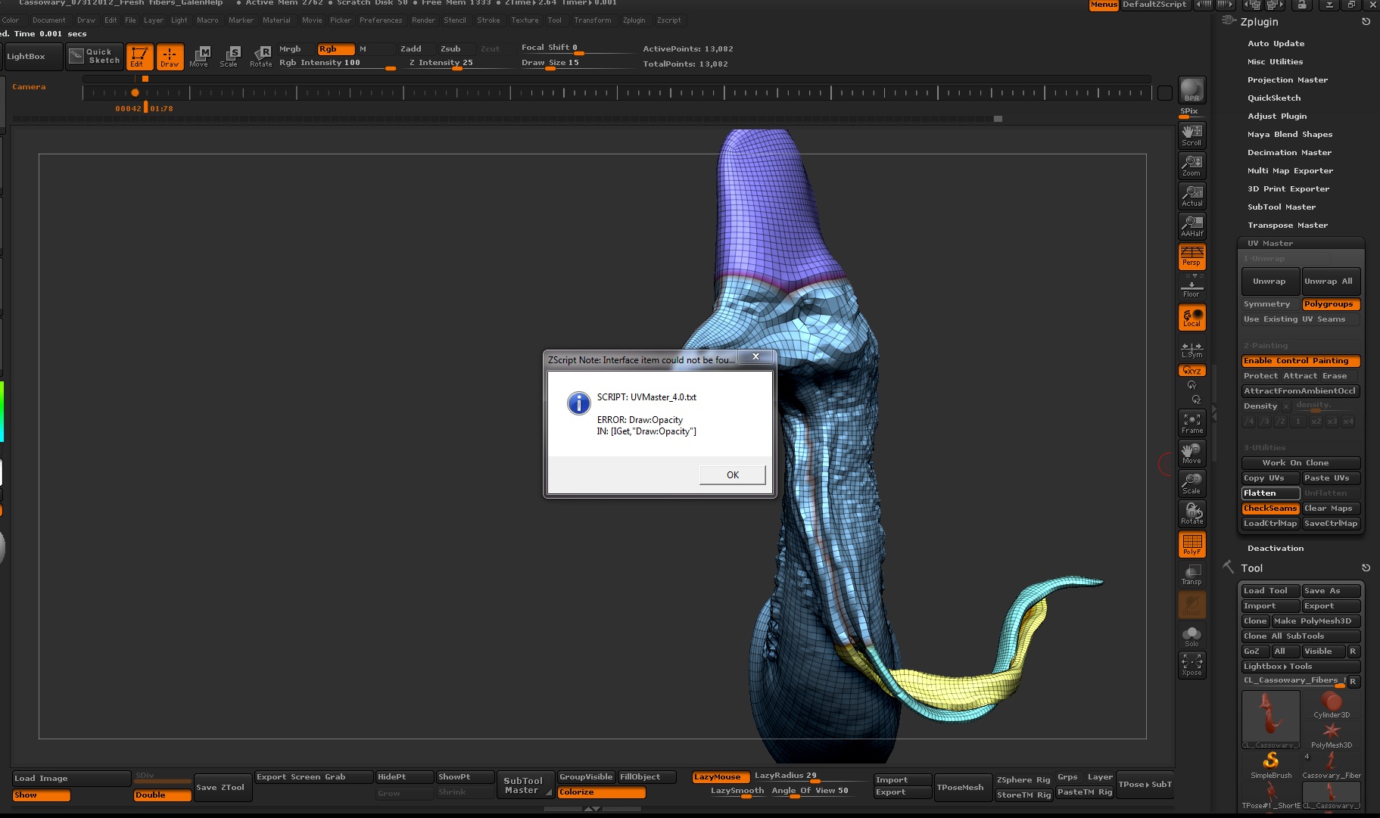Screen dimensions: 1380x818
Task: Activate Draw mode button
Action: (170, 57)
